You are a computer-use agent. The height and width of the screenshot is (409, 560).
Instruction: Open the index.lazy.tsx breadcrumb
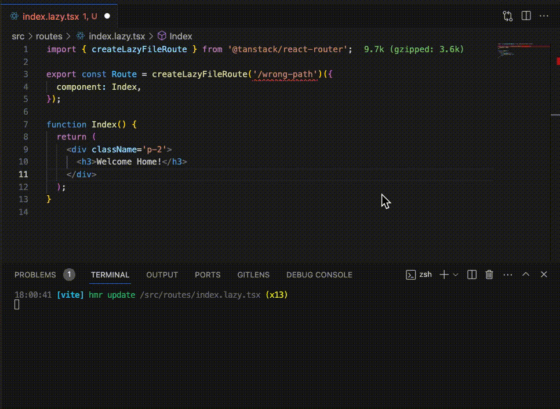[x=117, y=36]
